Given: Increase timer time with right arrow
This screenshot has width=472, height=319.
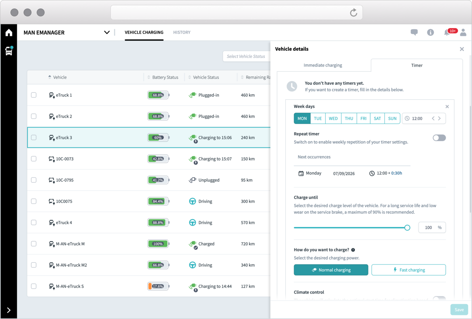Looking at the screenshot, I should tap(440, 119).
